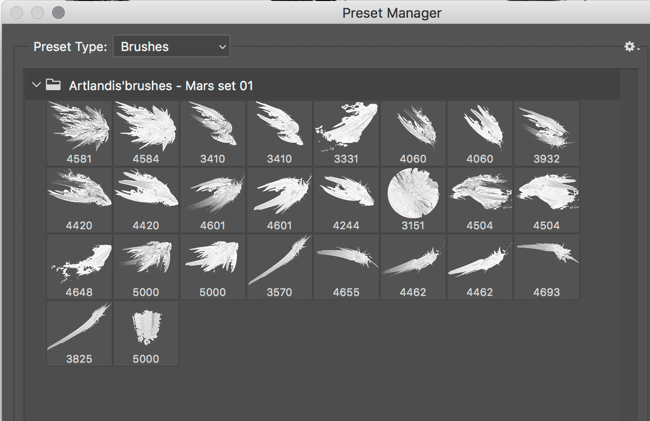Viewport: 650px width, 421px height.
Task: Select the thin diagonal streak brush 3570
Action: pyautogui.click(x=280, y=266)
